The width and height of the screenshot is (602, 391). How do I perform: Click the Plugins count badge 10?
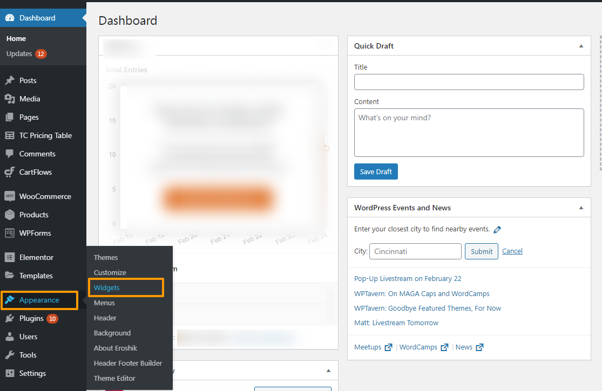(52, 319)
